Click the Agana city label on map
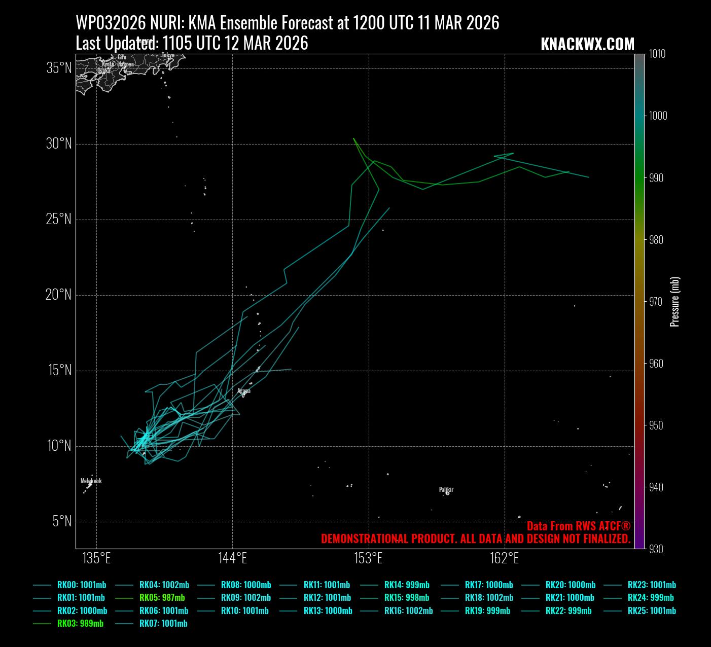This screenshot has height=647, width=711. point(244,391)
